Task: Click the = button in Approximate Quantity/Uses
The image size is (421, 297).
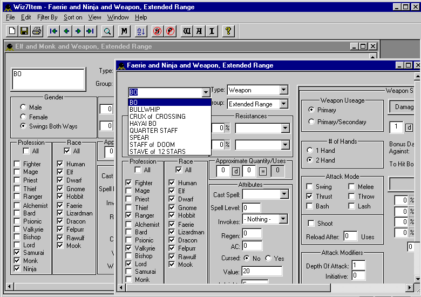Action: point(263,171)
